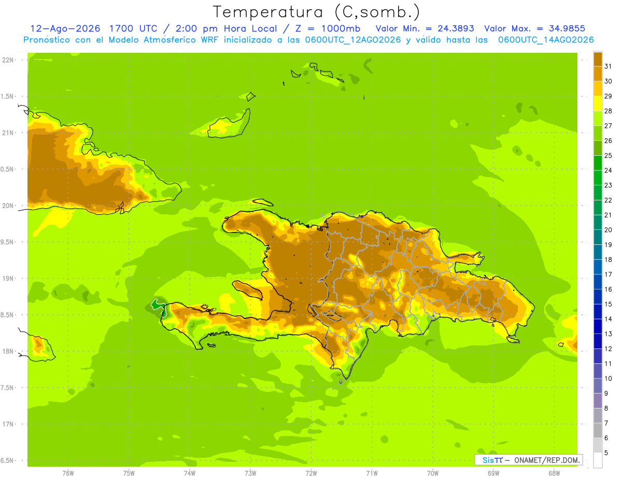Click the lime swatch between labels 27 and 28

pyautogui.click(x=598, y=118)
